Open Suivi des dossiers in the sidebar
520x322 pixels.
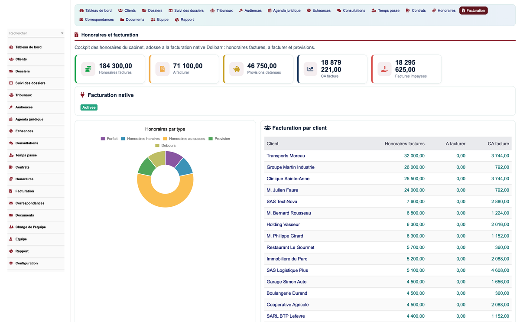(x=30, y=83)
